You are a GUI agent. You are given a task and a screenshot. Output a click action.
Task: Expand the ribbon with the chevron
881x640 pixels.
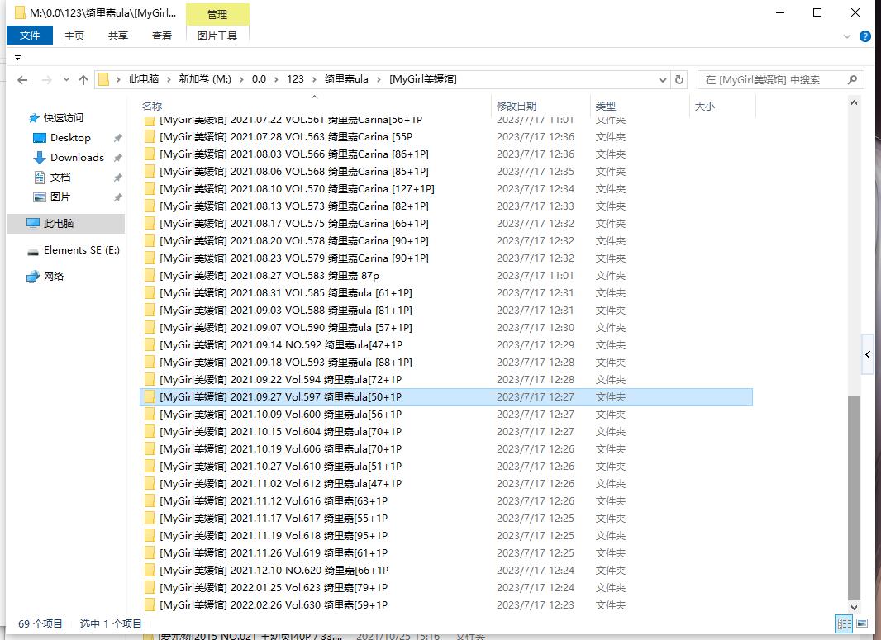[847, 36]
